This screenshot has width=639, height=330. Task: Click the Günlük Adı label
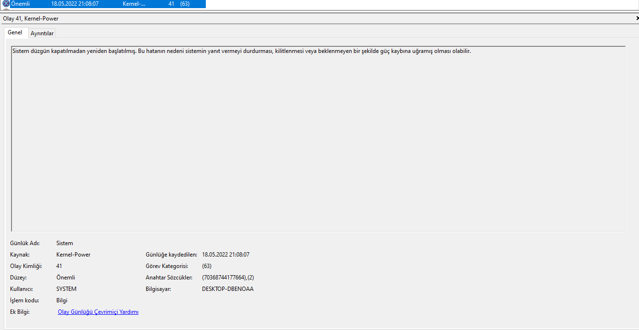(x=25, y=243)
